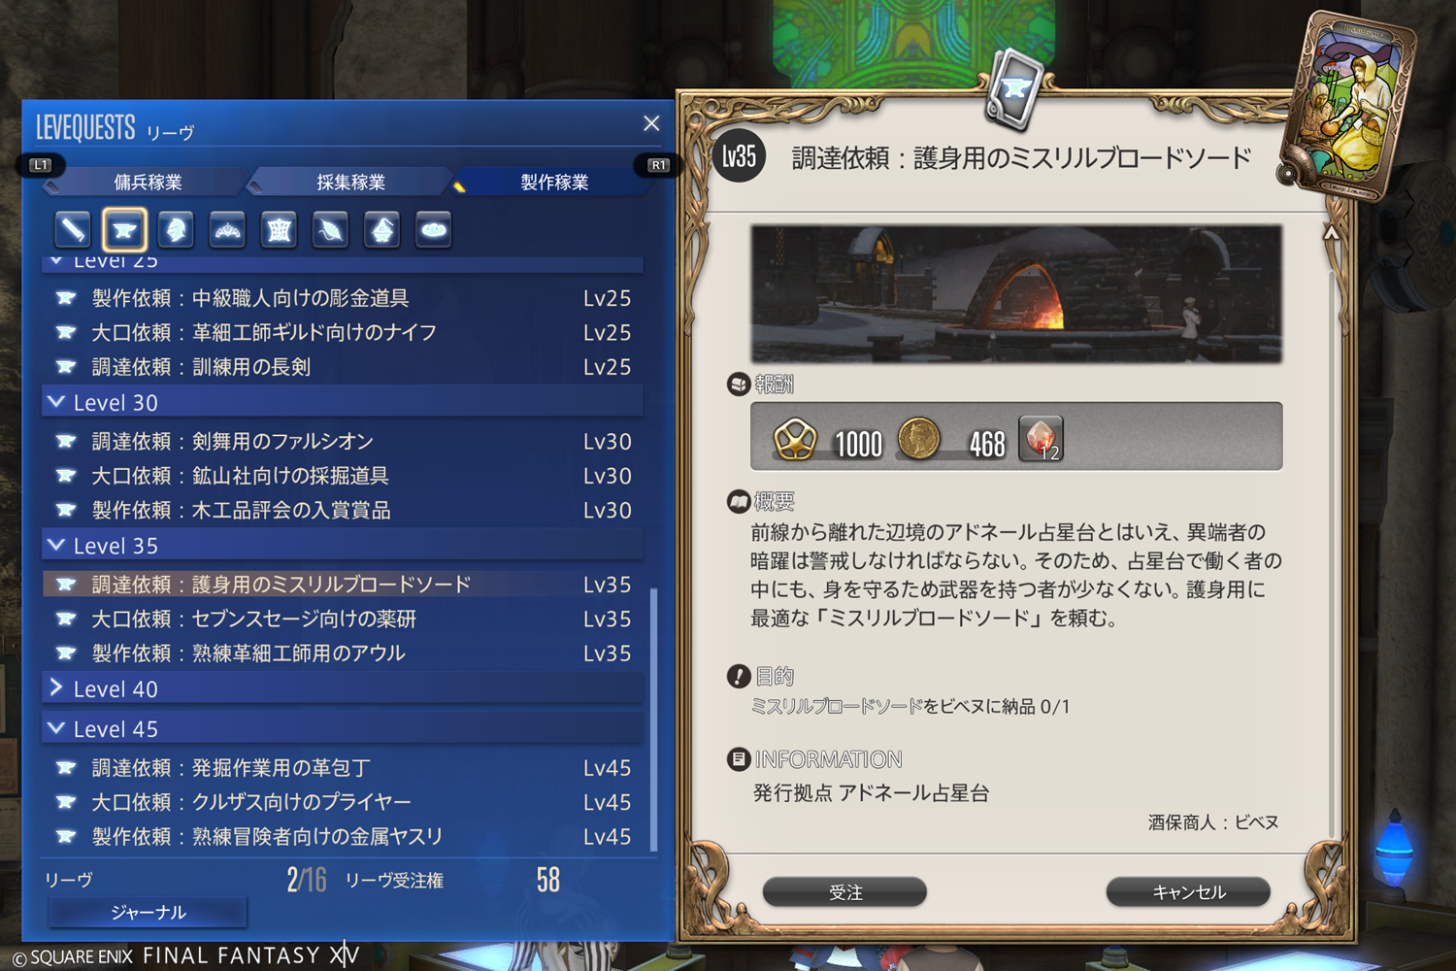Click the levequest list scrollbar
Viewport: 1456px width, 971px height.
[x=653, y=719]
